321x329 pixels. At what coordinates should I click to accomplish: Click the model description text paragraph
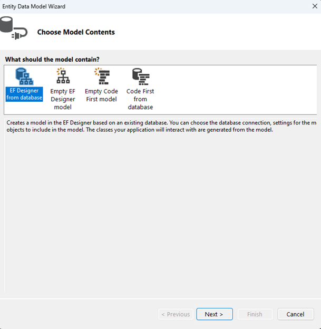[158, 127]
